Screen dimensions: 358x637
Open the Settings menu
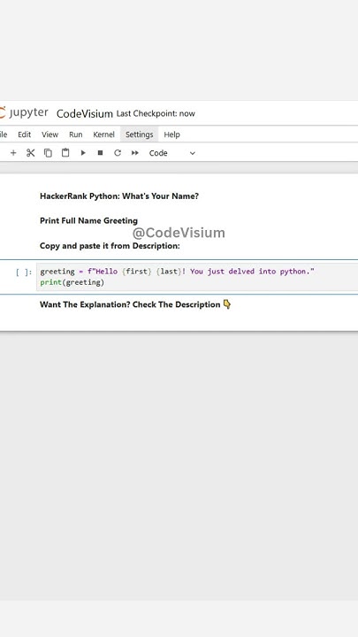140,134
